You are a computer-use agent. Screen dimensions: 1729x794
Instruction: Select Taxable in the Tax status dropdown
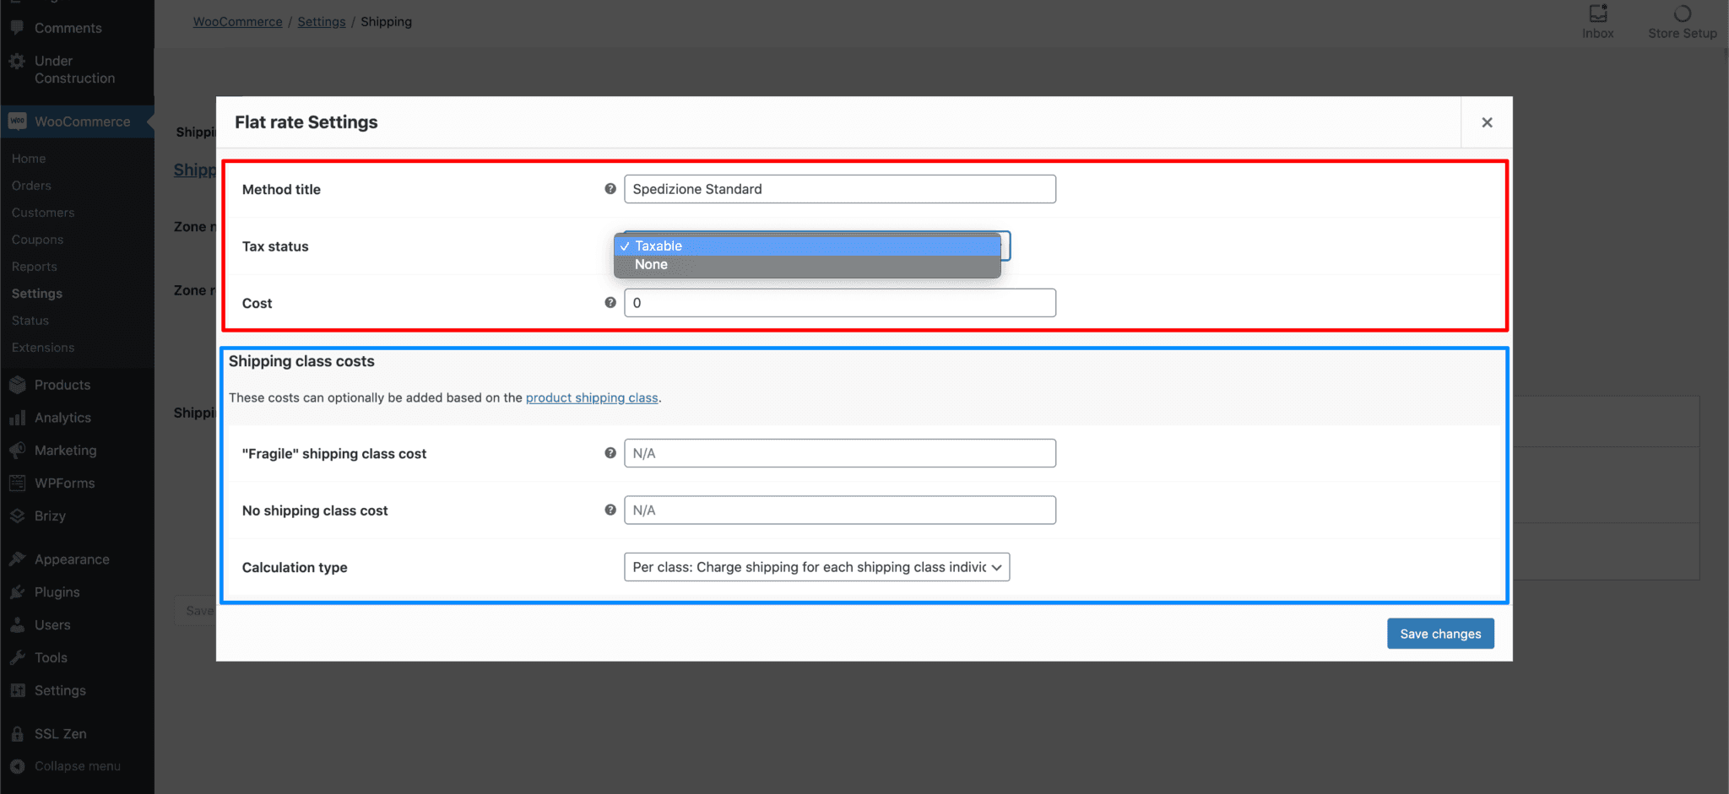(x=807, y=246)
